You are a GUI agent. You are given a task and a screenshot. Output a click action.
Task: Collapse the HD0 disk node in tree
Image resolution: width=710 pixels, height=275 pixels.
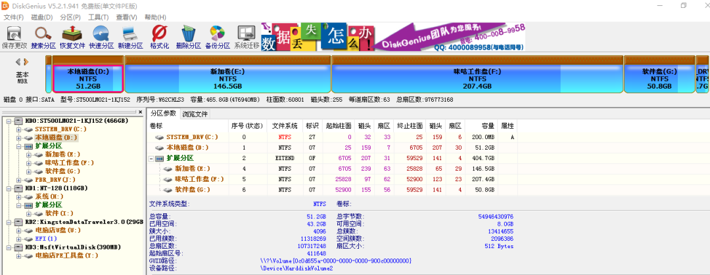point(8,121)
